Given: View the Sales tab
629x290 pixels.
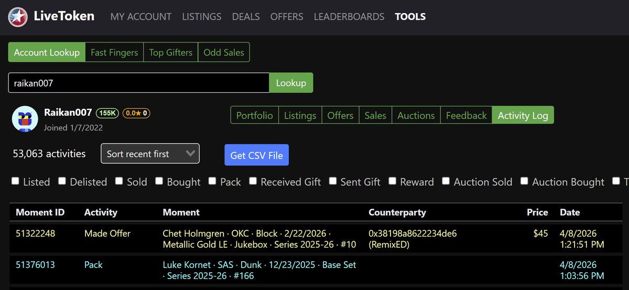Looking at the screenshot, I should [375, 115].
